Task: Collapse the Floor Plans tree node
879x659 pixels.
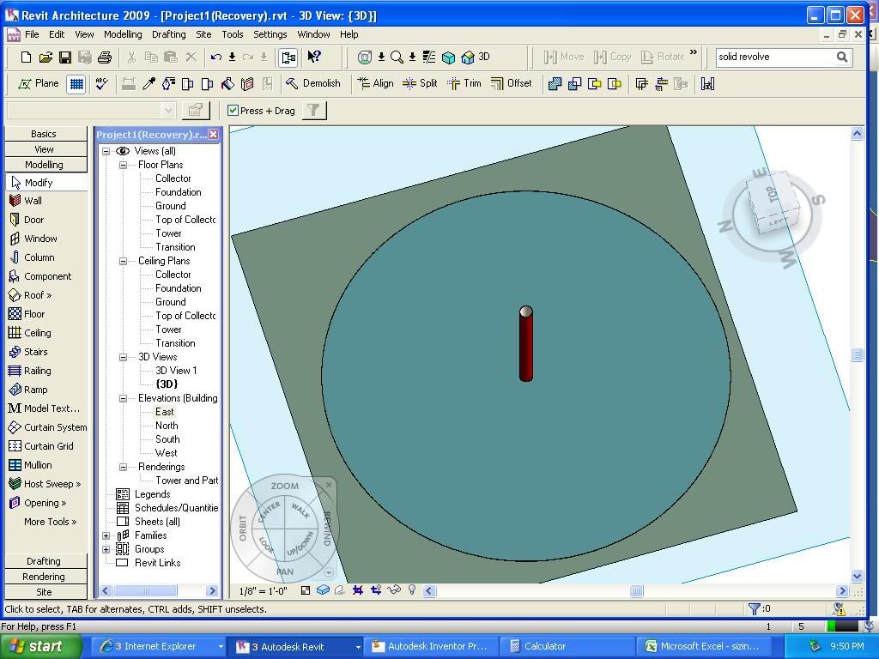Action: point(123,165)
